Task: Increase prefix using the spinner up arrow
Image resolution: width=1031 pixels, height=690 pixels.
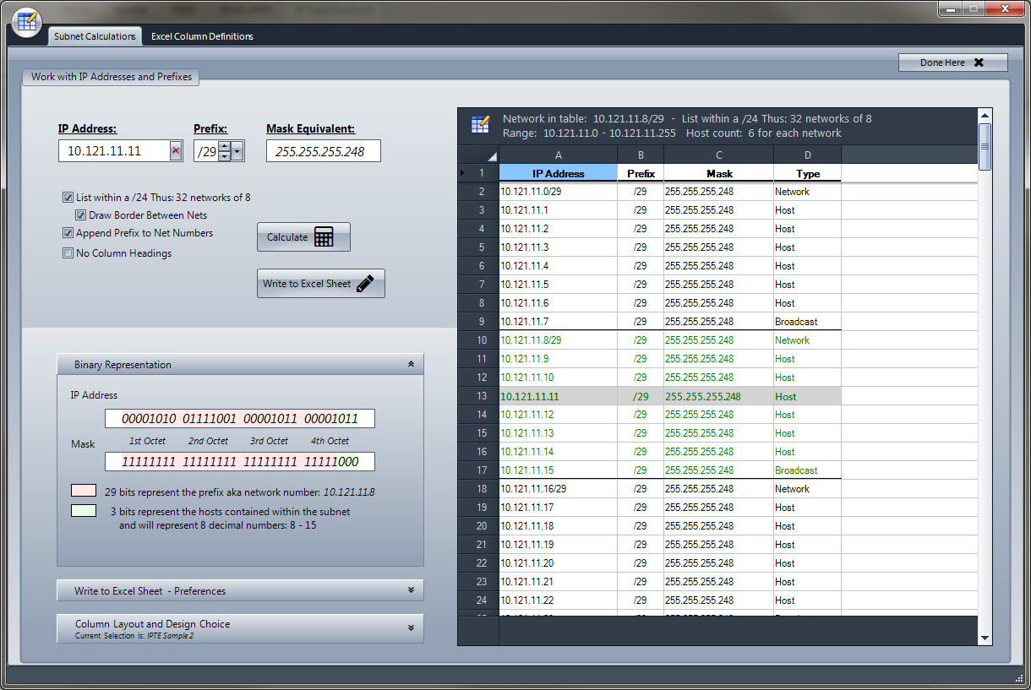Action: click(224, 146)
